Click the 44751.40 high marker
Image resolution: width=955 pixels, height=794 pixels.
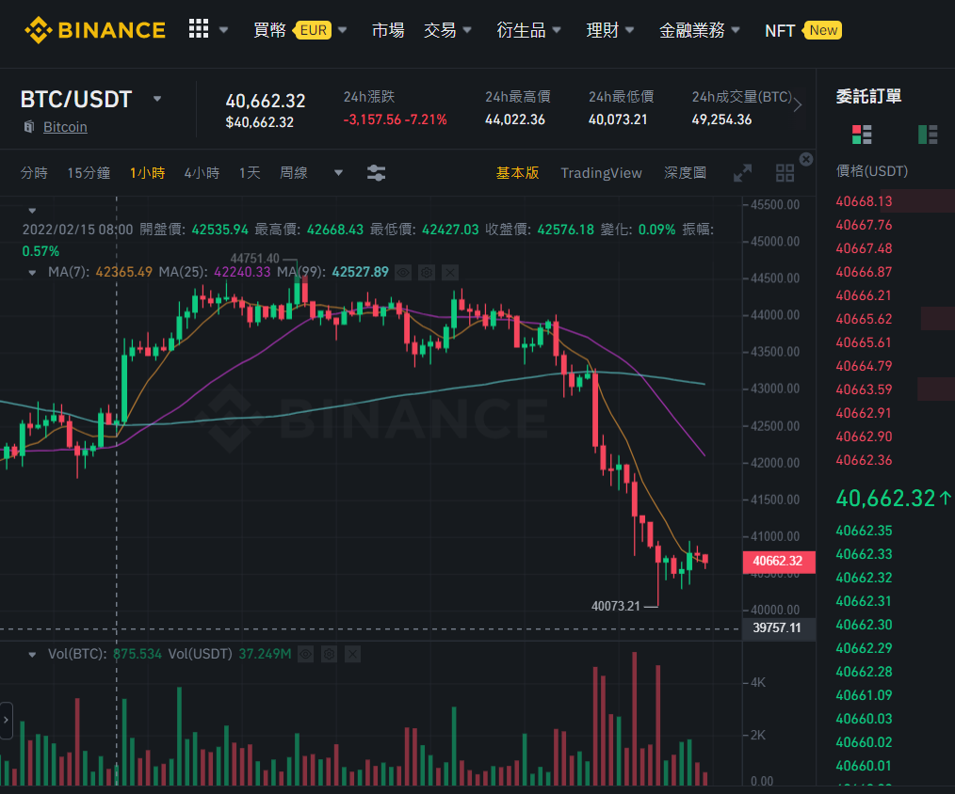tap(254, 259)
